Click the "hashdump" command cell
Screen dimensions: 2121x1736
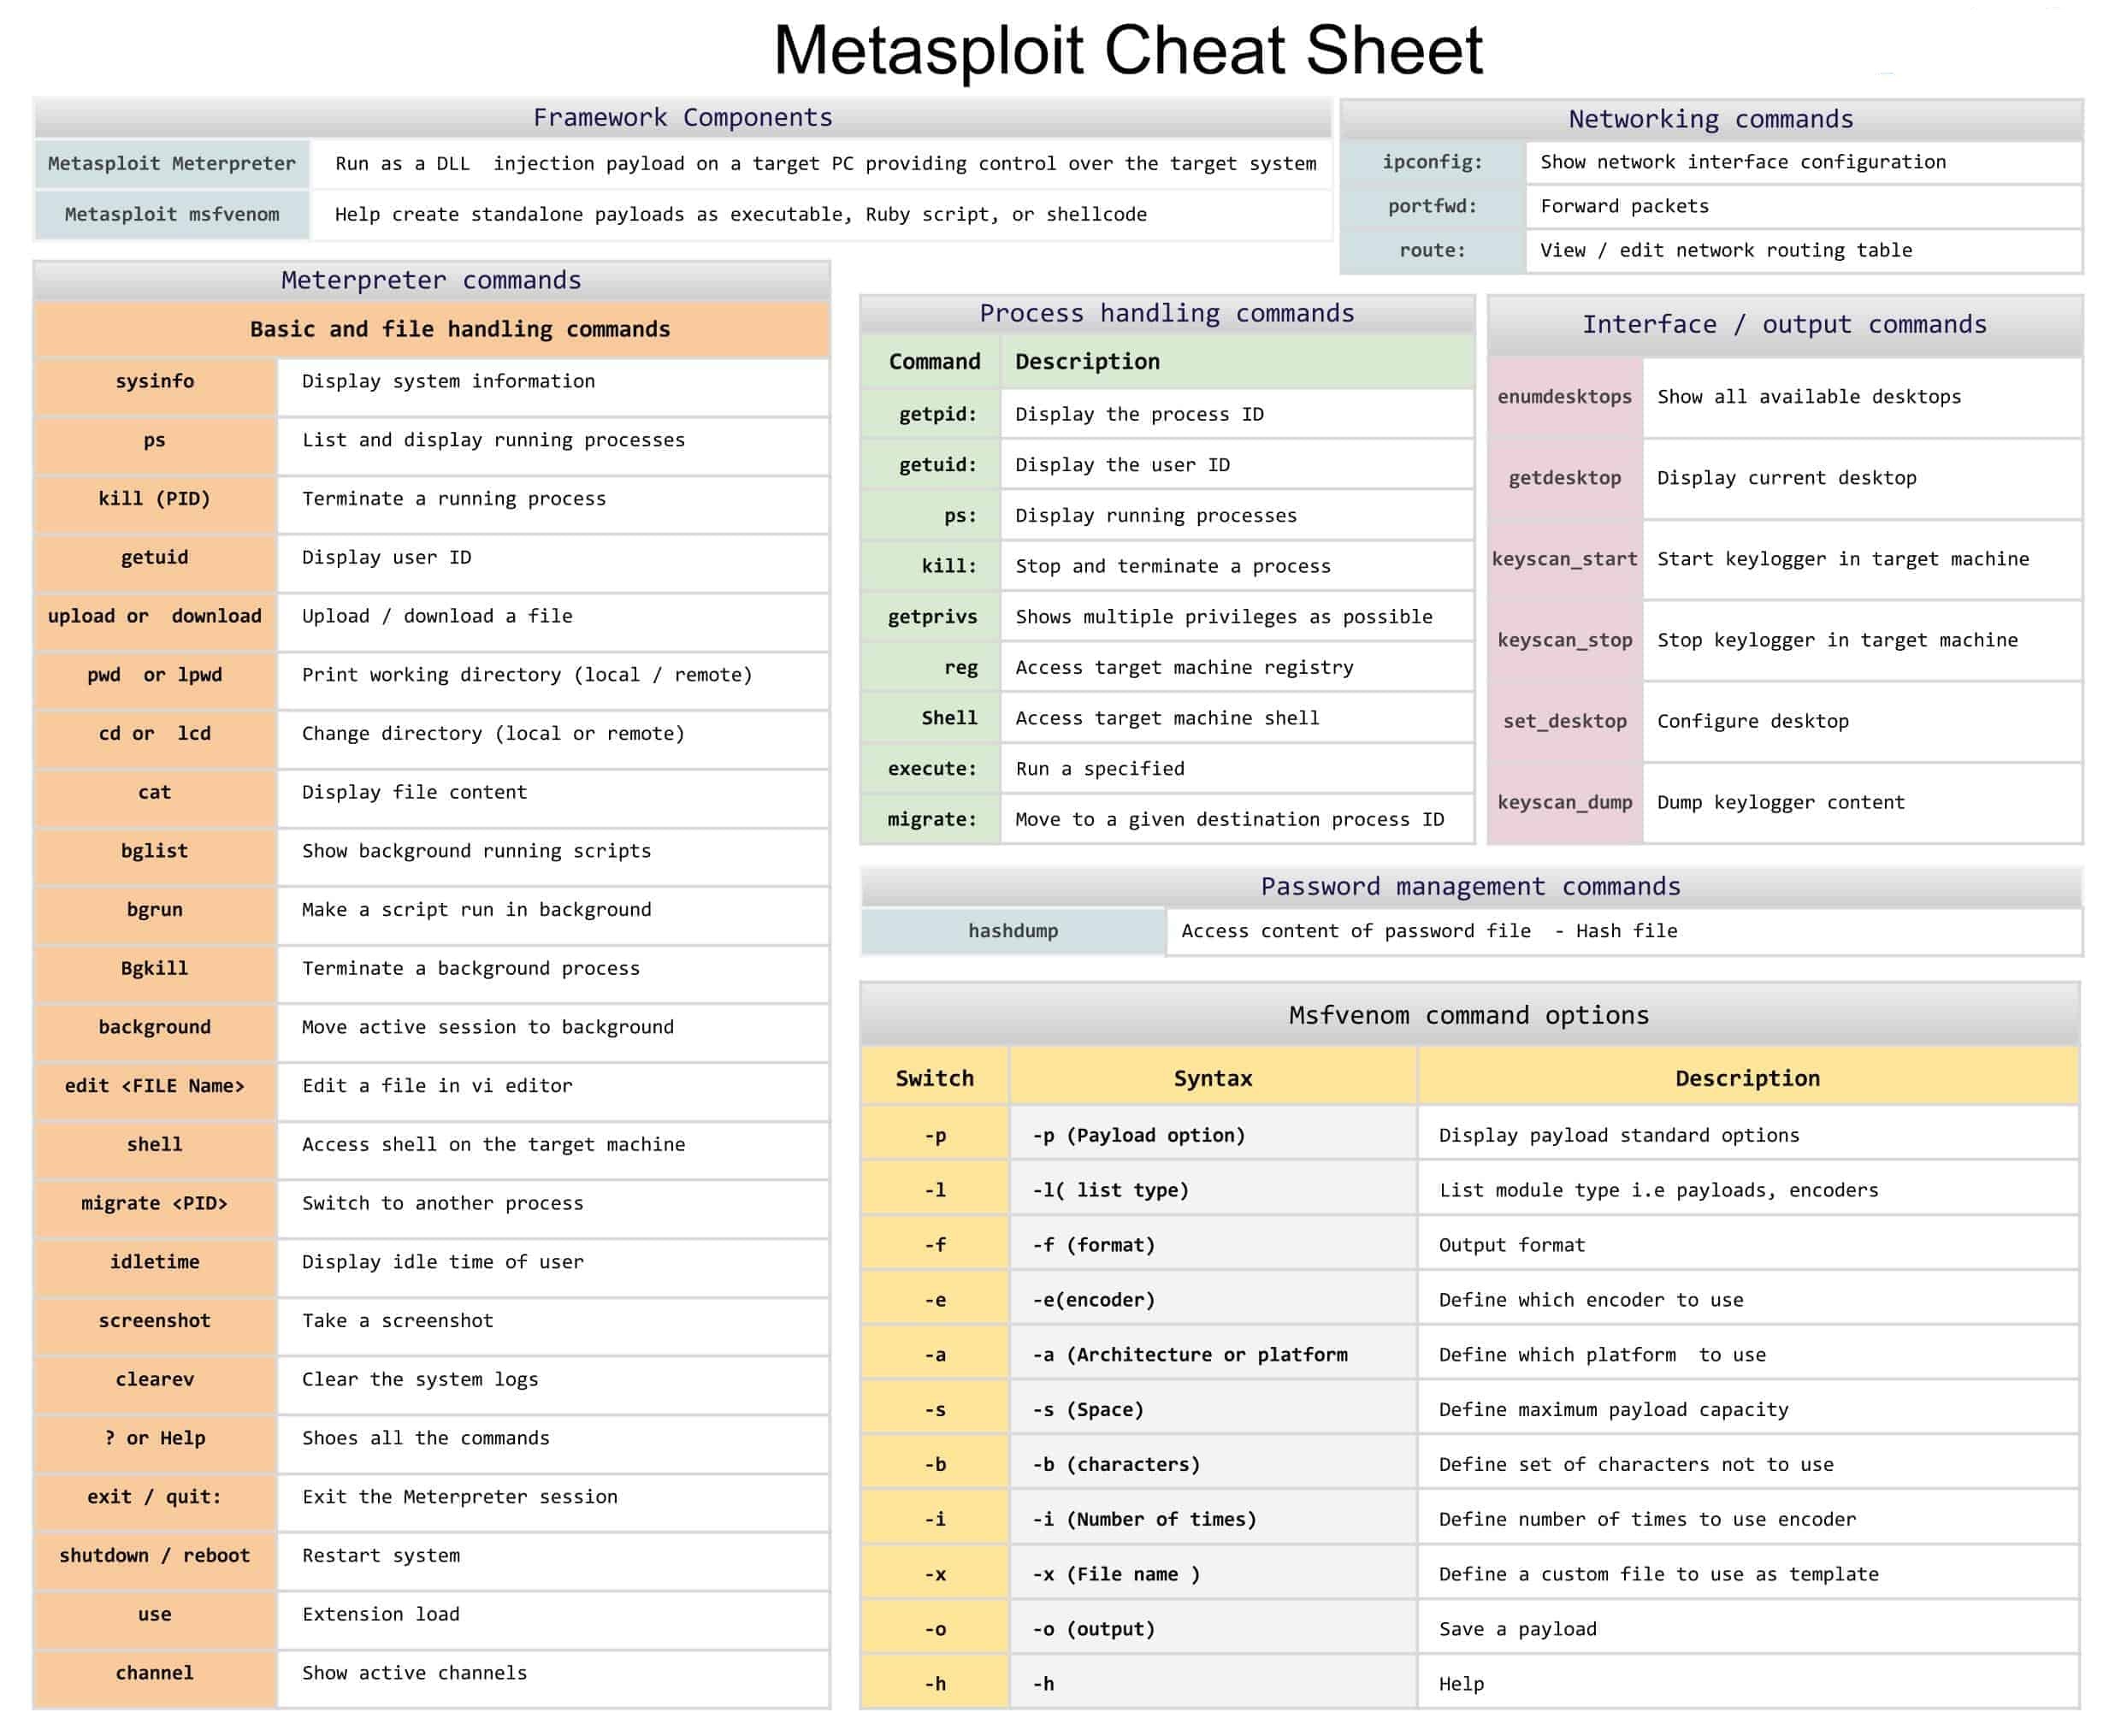click(1013, 931)
